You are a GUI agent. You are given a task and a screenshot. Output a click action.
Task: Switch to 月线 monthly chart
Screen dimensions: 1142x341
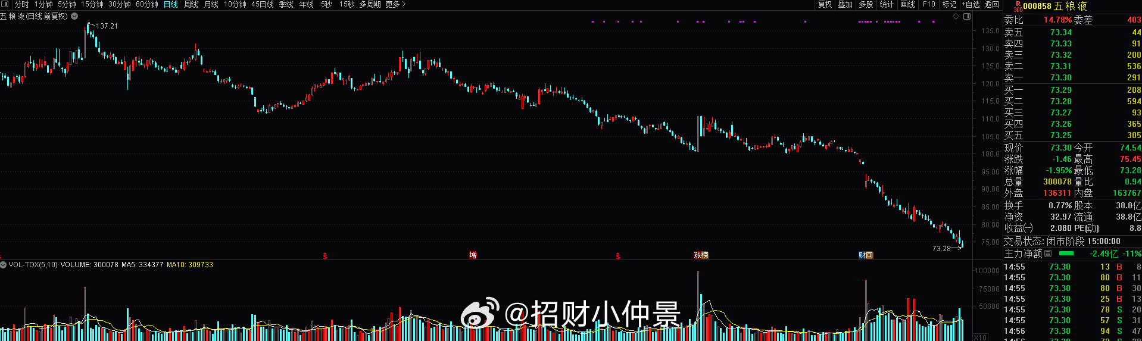pyautogui.click(x=211, y=4)
